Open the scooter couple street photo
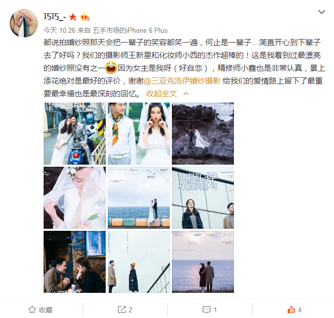Image resolution: width=334 pixels, height=318 pixels. pos(74,133)
